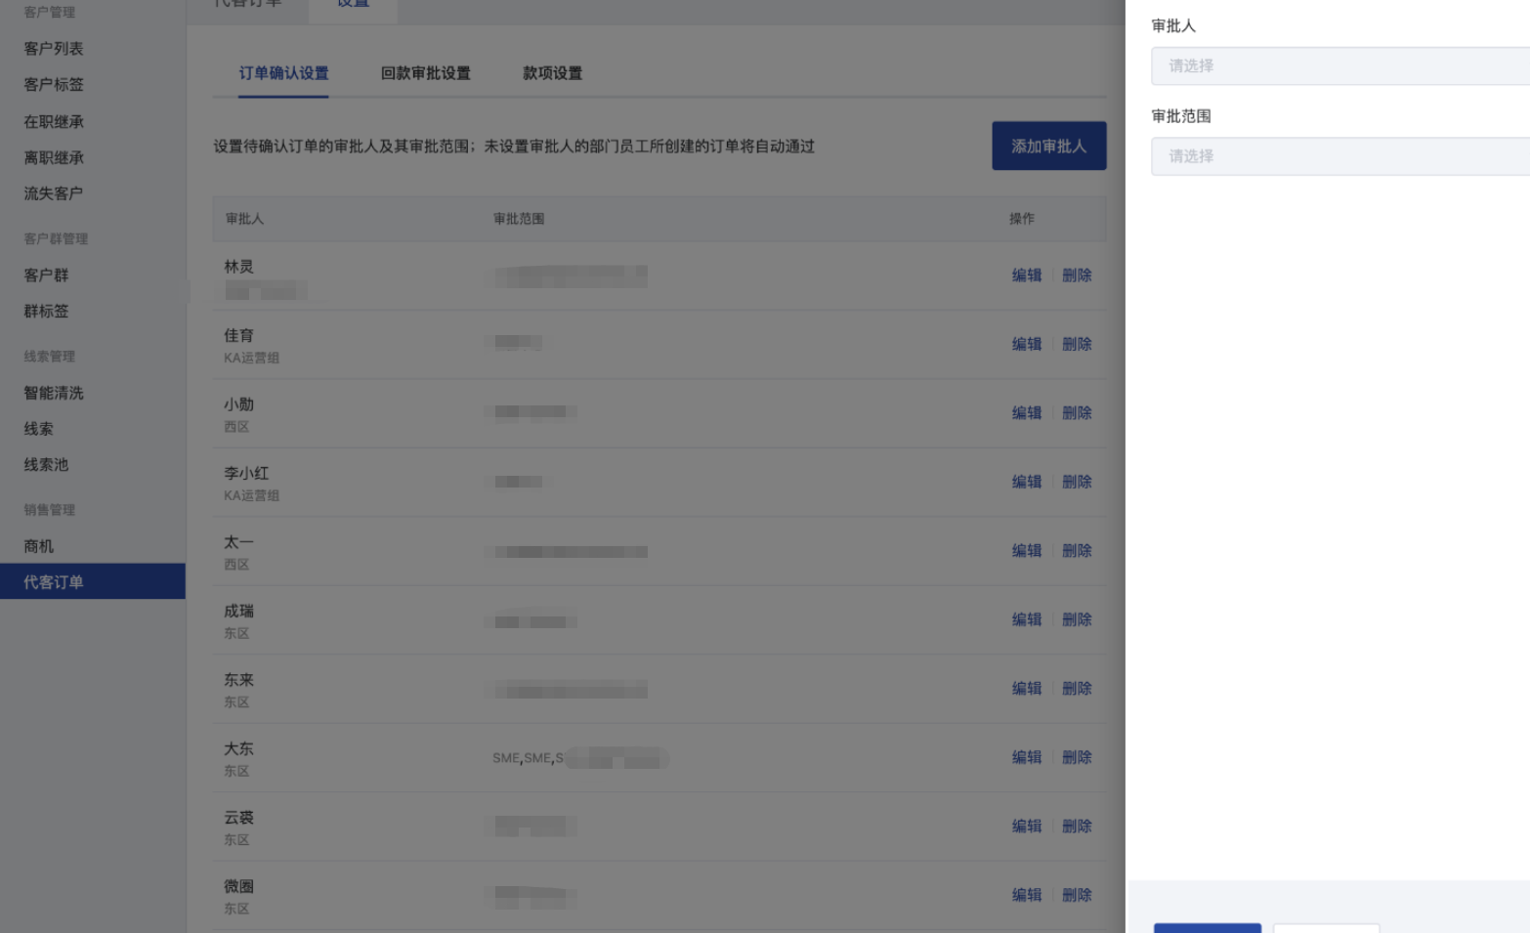Select 代客订单 in the sidebar

click(93, 581)
